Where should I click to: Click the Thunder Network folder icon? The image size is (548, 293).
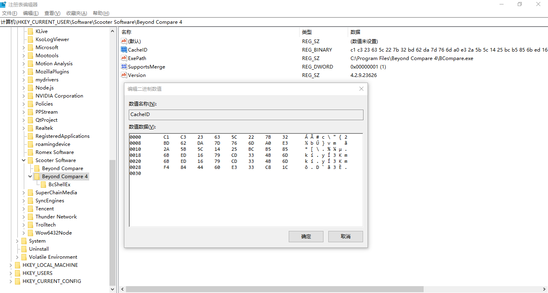(x=31, y=217)
